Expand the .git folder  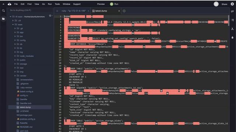click(x=15, y=29)
